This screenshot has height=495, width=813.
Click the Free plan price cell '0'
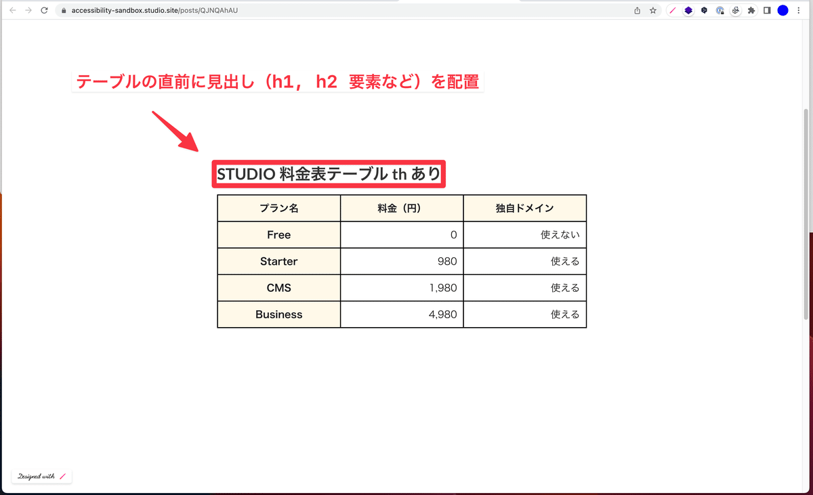[402, 235]
